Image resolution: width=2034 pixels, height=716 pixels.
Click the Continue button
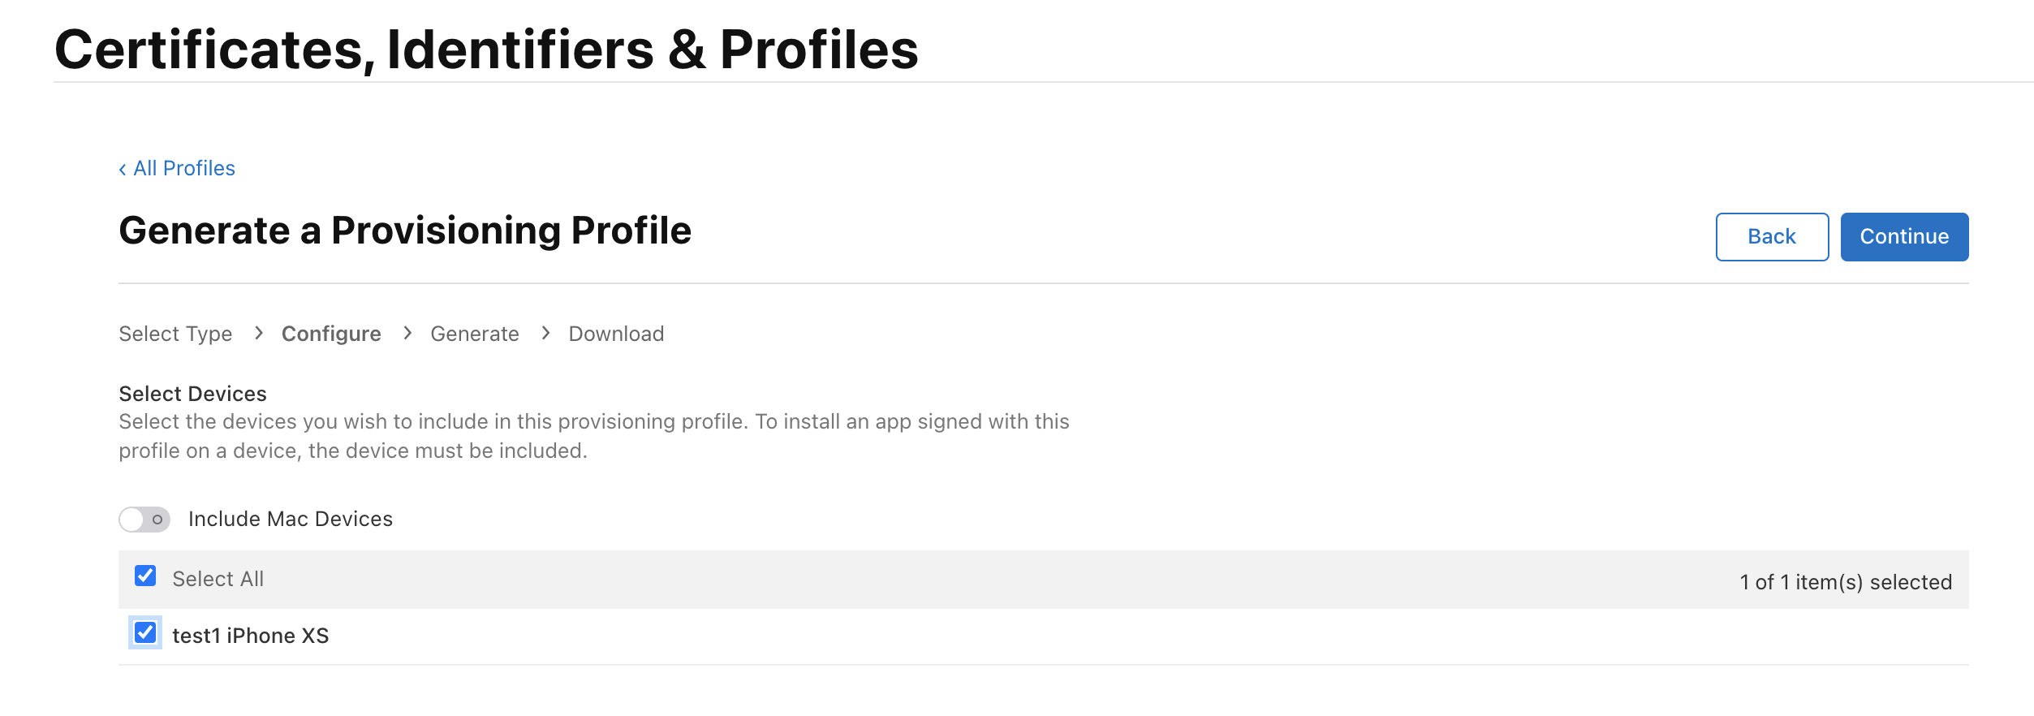(1903, 237)
